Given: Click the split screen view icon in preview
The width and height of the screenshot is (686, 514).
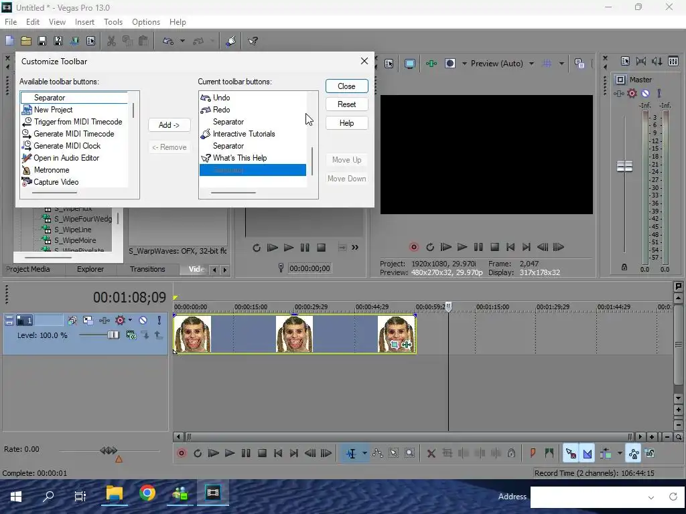Looking at the screenshot, I should (x=450, y=64).
